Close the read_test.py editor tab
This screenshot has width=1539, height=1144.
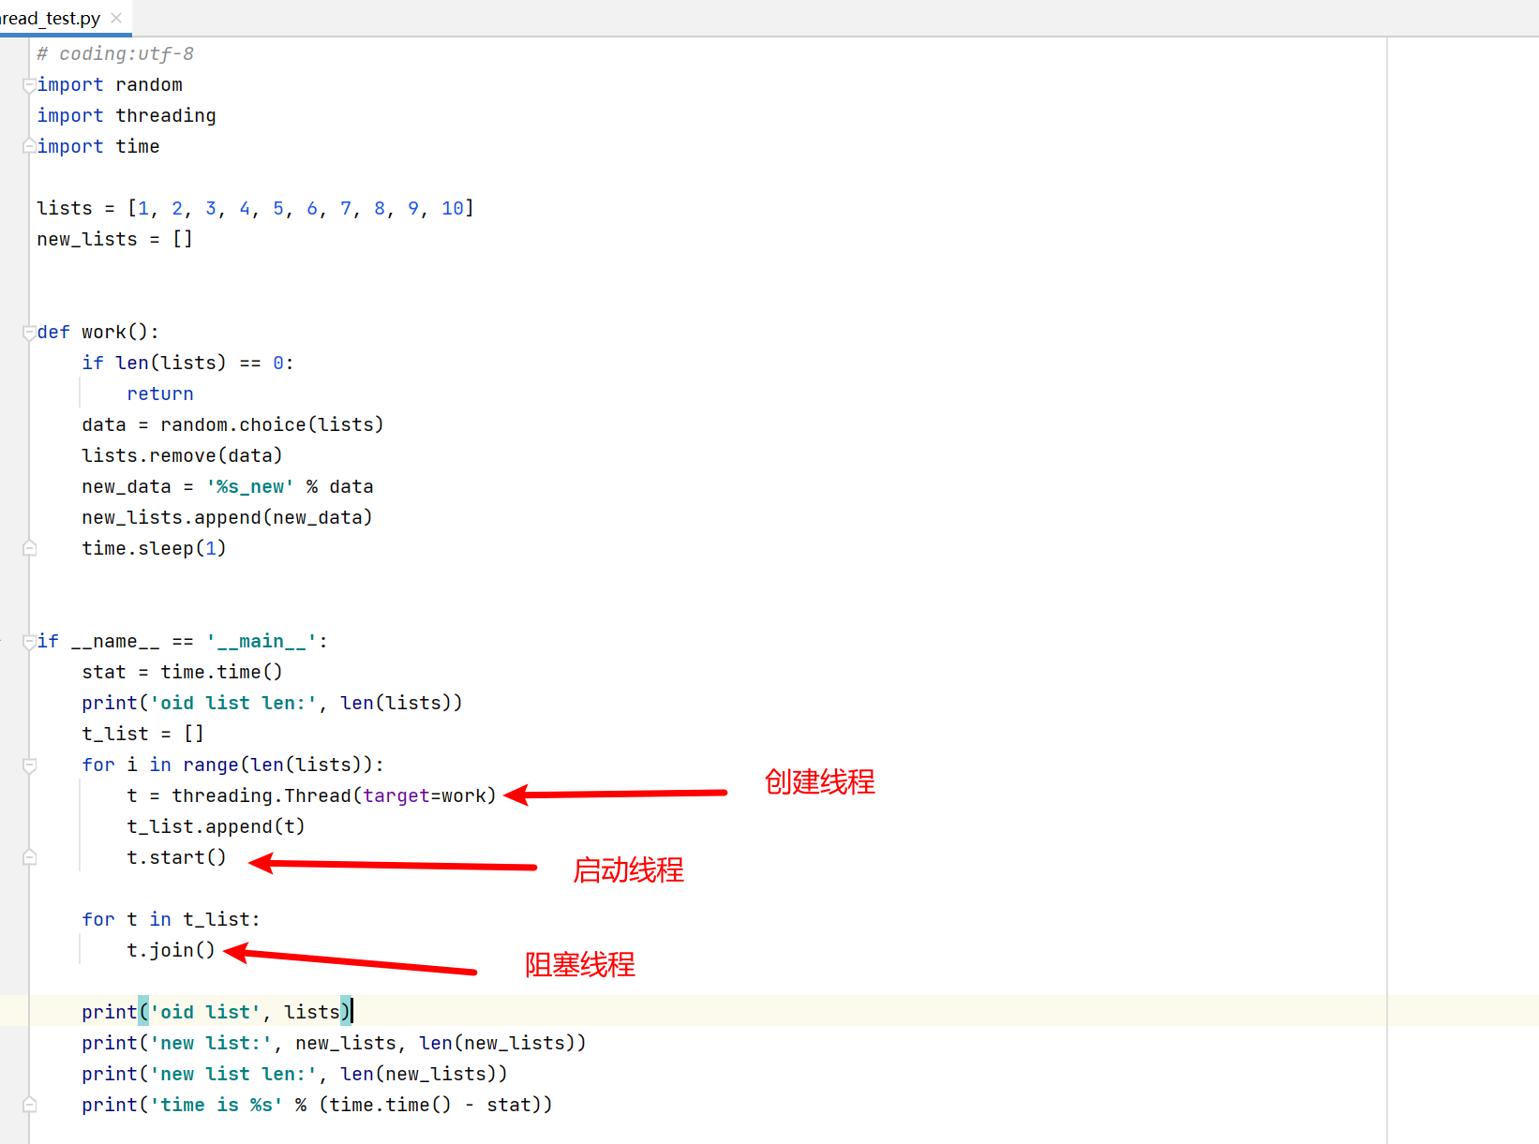pos(116,18)
